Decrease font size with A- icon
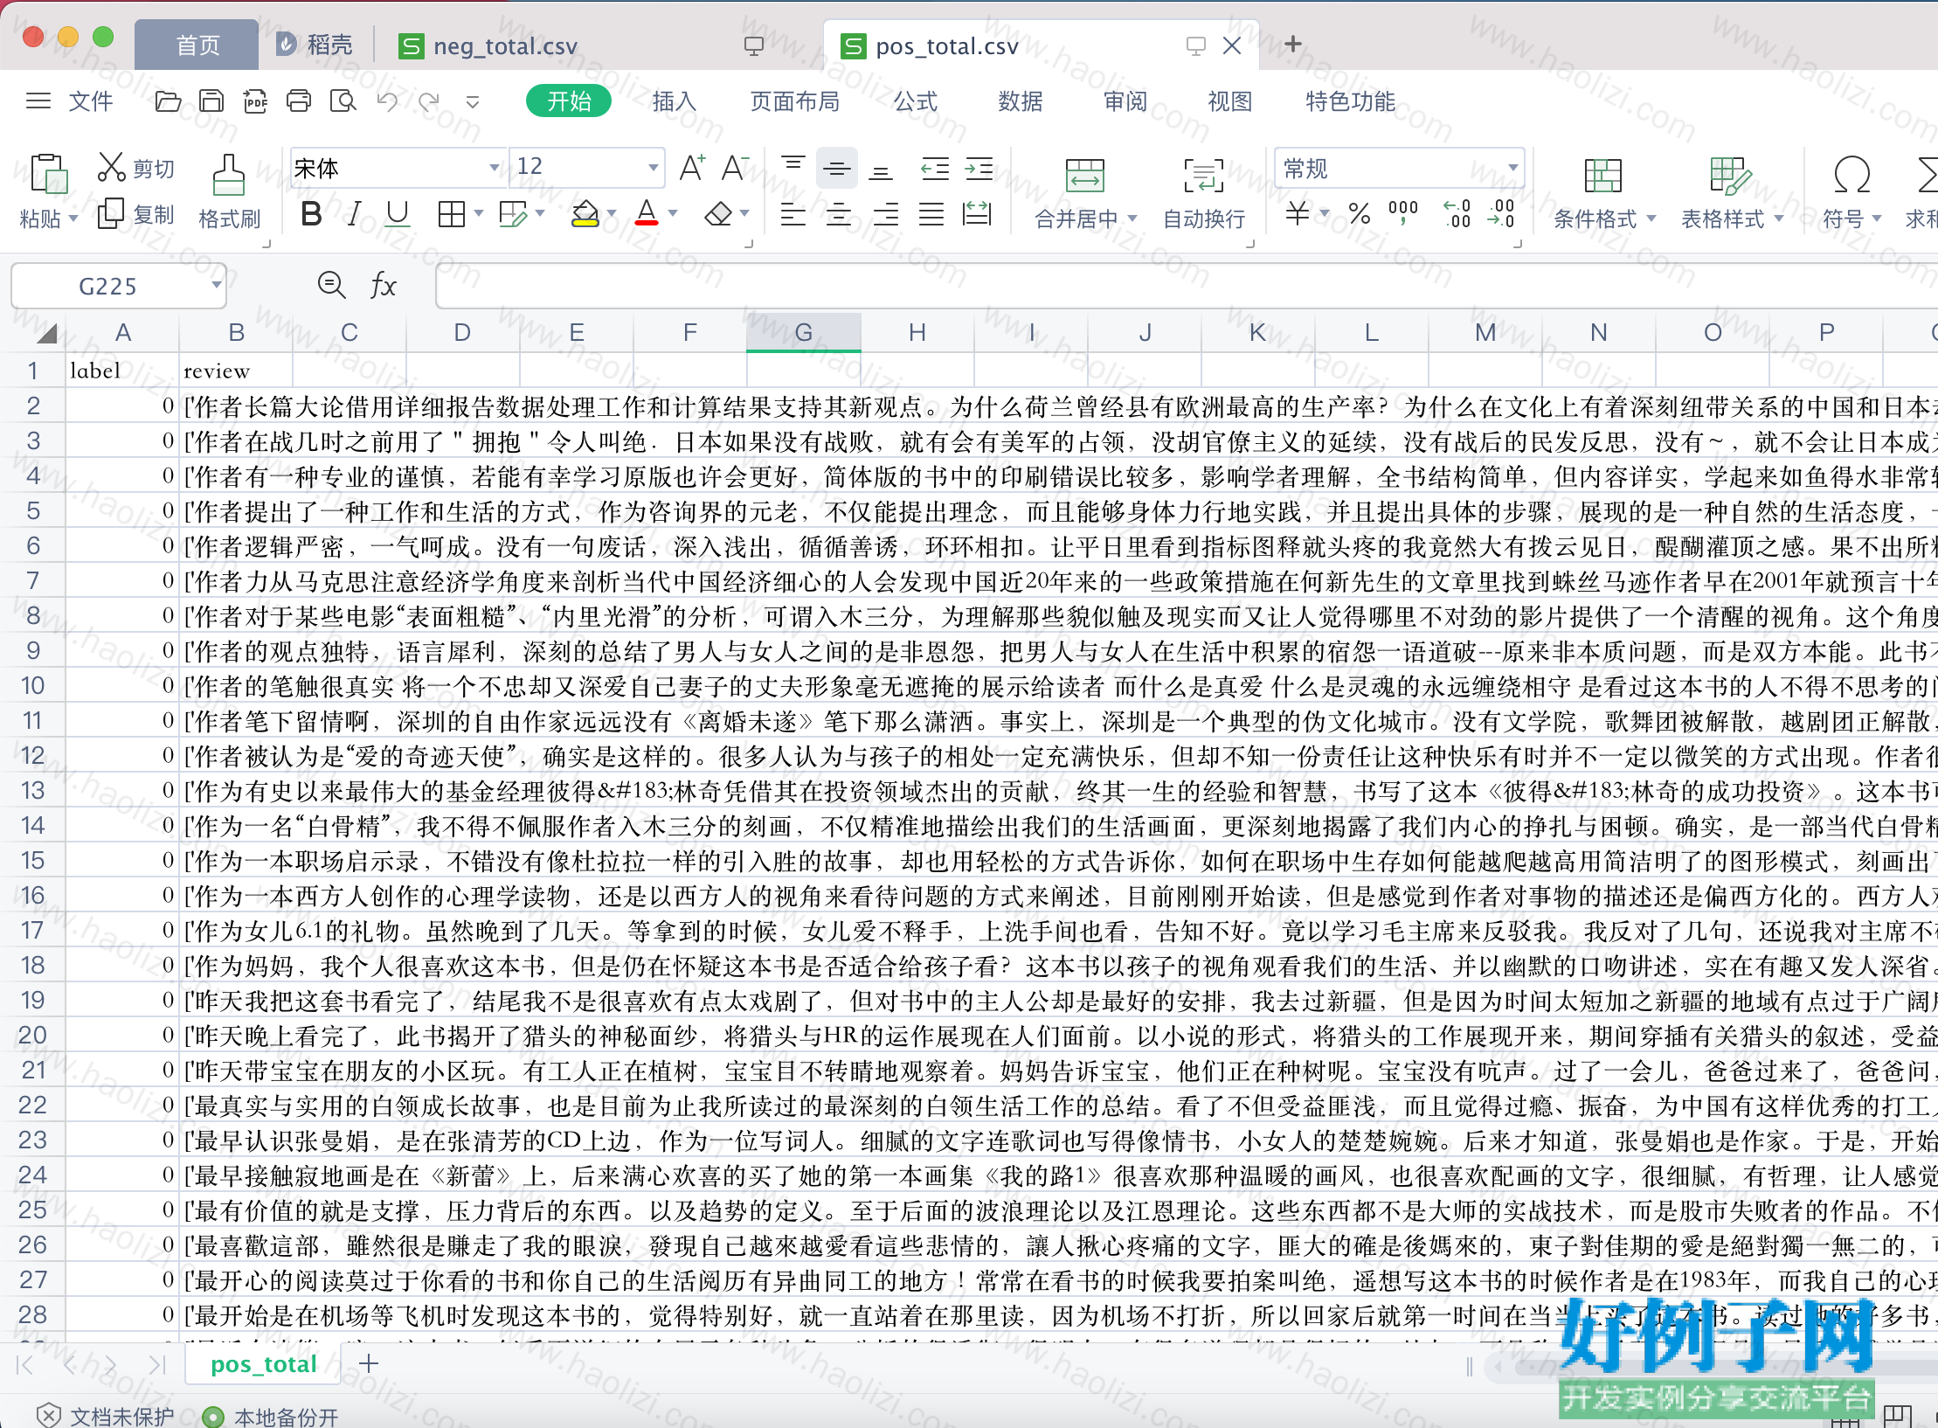The width and height of the screenshot is (1938, 1428). pyautogui.click(x=735, y=167)
